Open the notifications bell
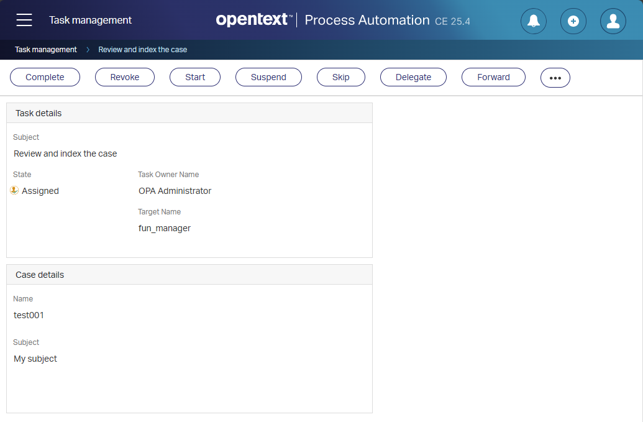Image resolution: width=643 pixels, height=422 pixels. 533,21
